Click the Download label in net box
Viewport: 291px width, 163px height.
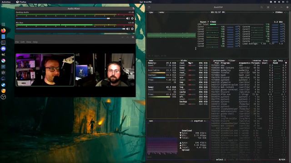(x=187, y=130)
